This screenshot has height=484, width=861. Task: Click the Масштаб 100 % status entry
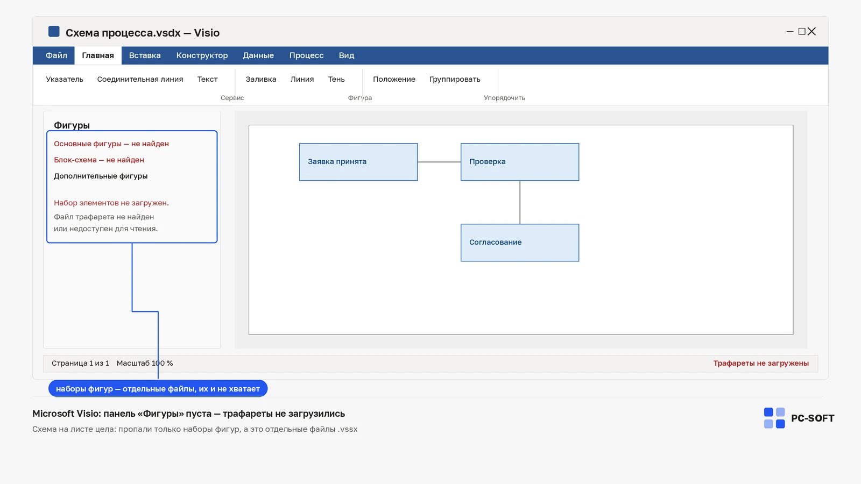145,363
